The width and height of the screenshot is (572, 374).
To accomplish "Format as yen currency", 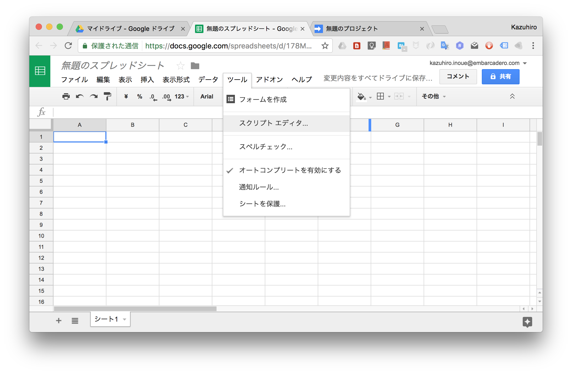I will 126,96.
